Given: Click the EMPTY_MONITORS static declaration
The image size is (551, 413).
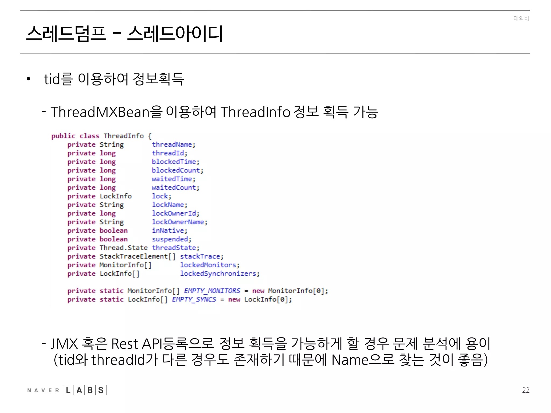Looking at the screenshot, I should pos(198,291).
